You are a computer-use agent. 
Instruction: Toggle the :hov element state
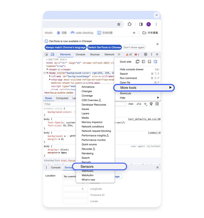[131, 104]
